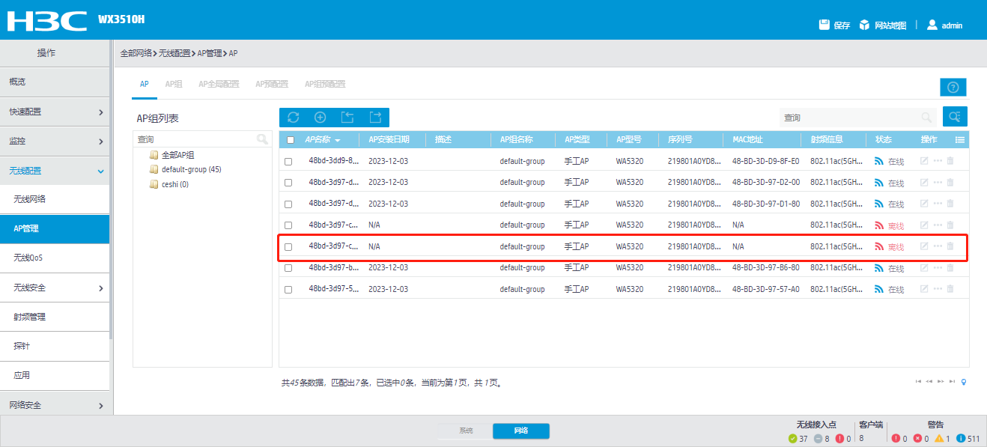Screen dimensions: 987x447
Task: Click the yellow warning alert icon
Action: (939, 438)
